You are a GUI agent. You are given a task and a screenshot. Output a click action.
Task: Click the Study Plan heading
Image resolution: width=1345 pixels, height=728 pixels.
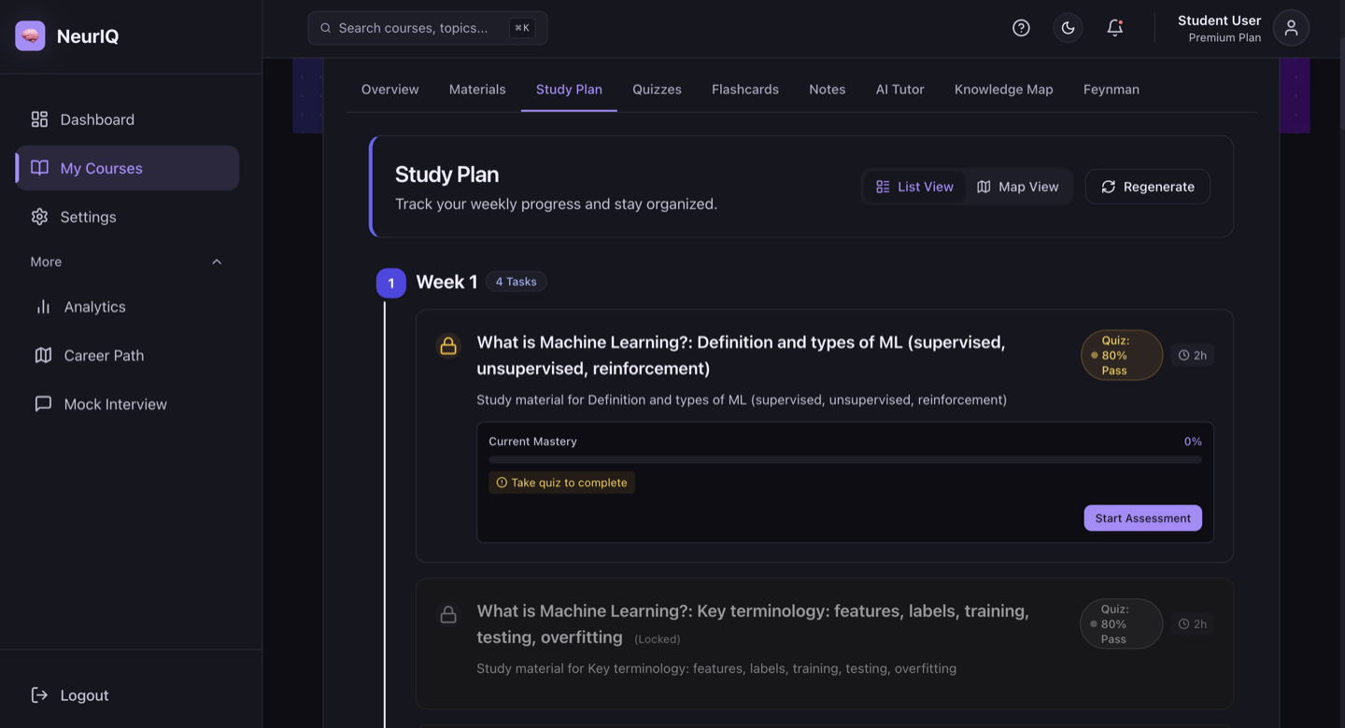[x=446, y=175]
